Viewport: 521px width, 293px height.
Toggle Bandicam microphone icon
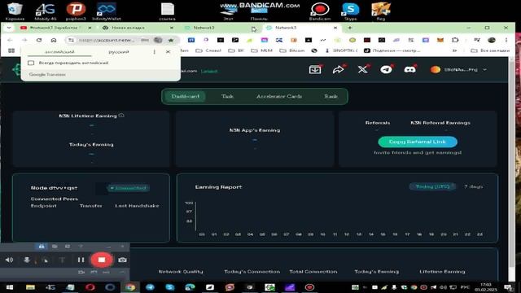(x=27, y=260)
